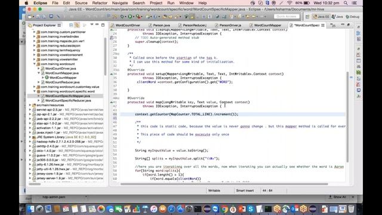Viewport: 382px width, 215px height.
Task: Click the override marker beside line 41
Action: point(112,102)
